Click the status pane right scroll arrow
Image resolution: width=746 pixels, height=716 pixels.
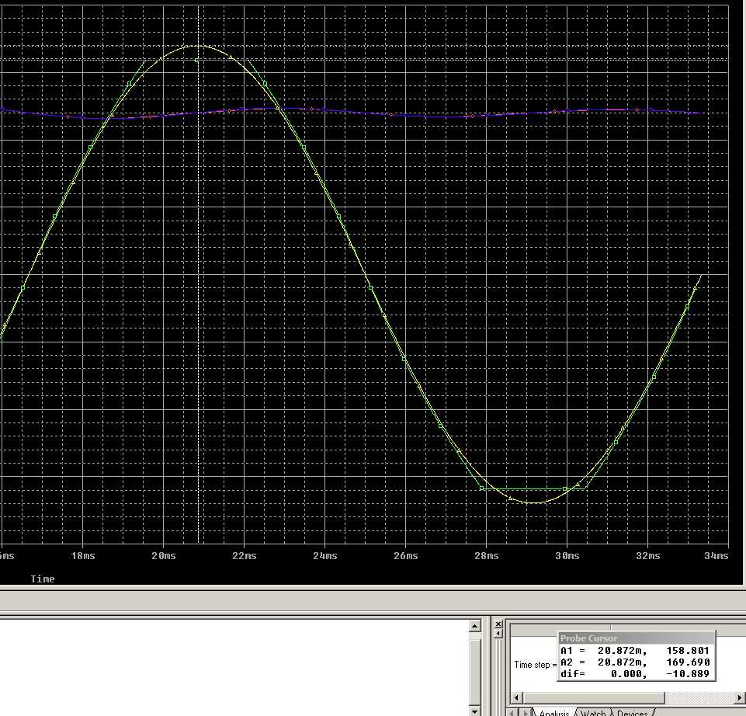tap(740, 698)
